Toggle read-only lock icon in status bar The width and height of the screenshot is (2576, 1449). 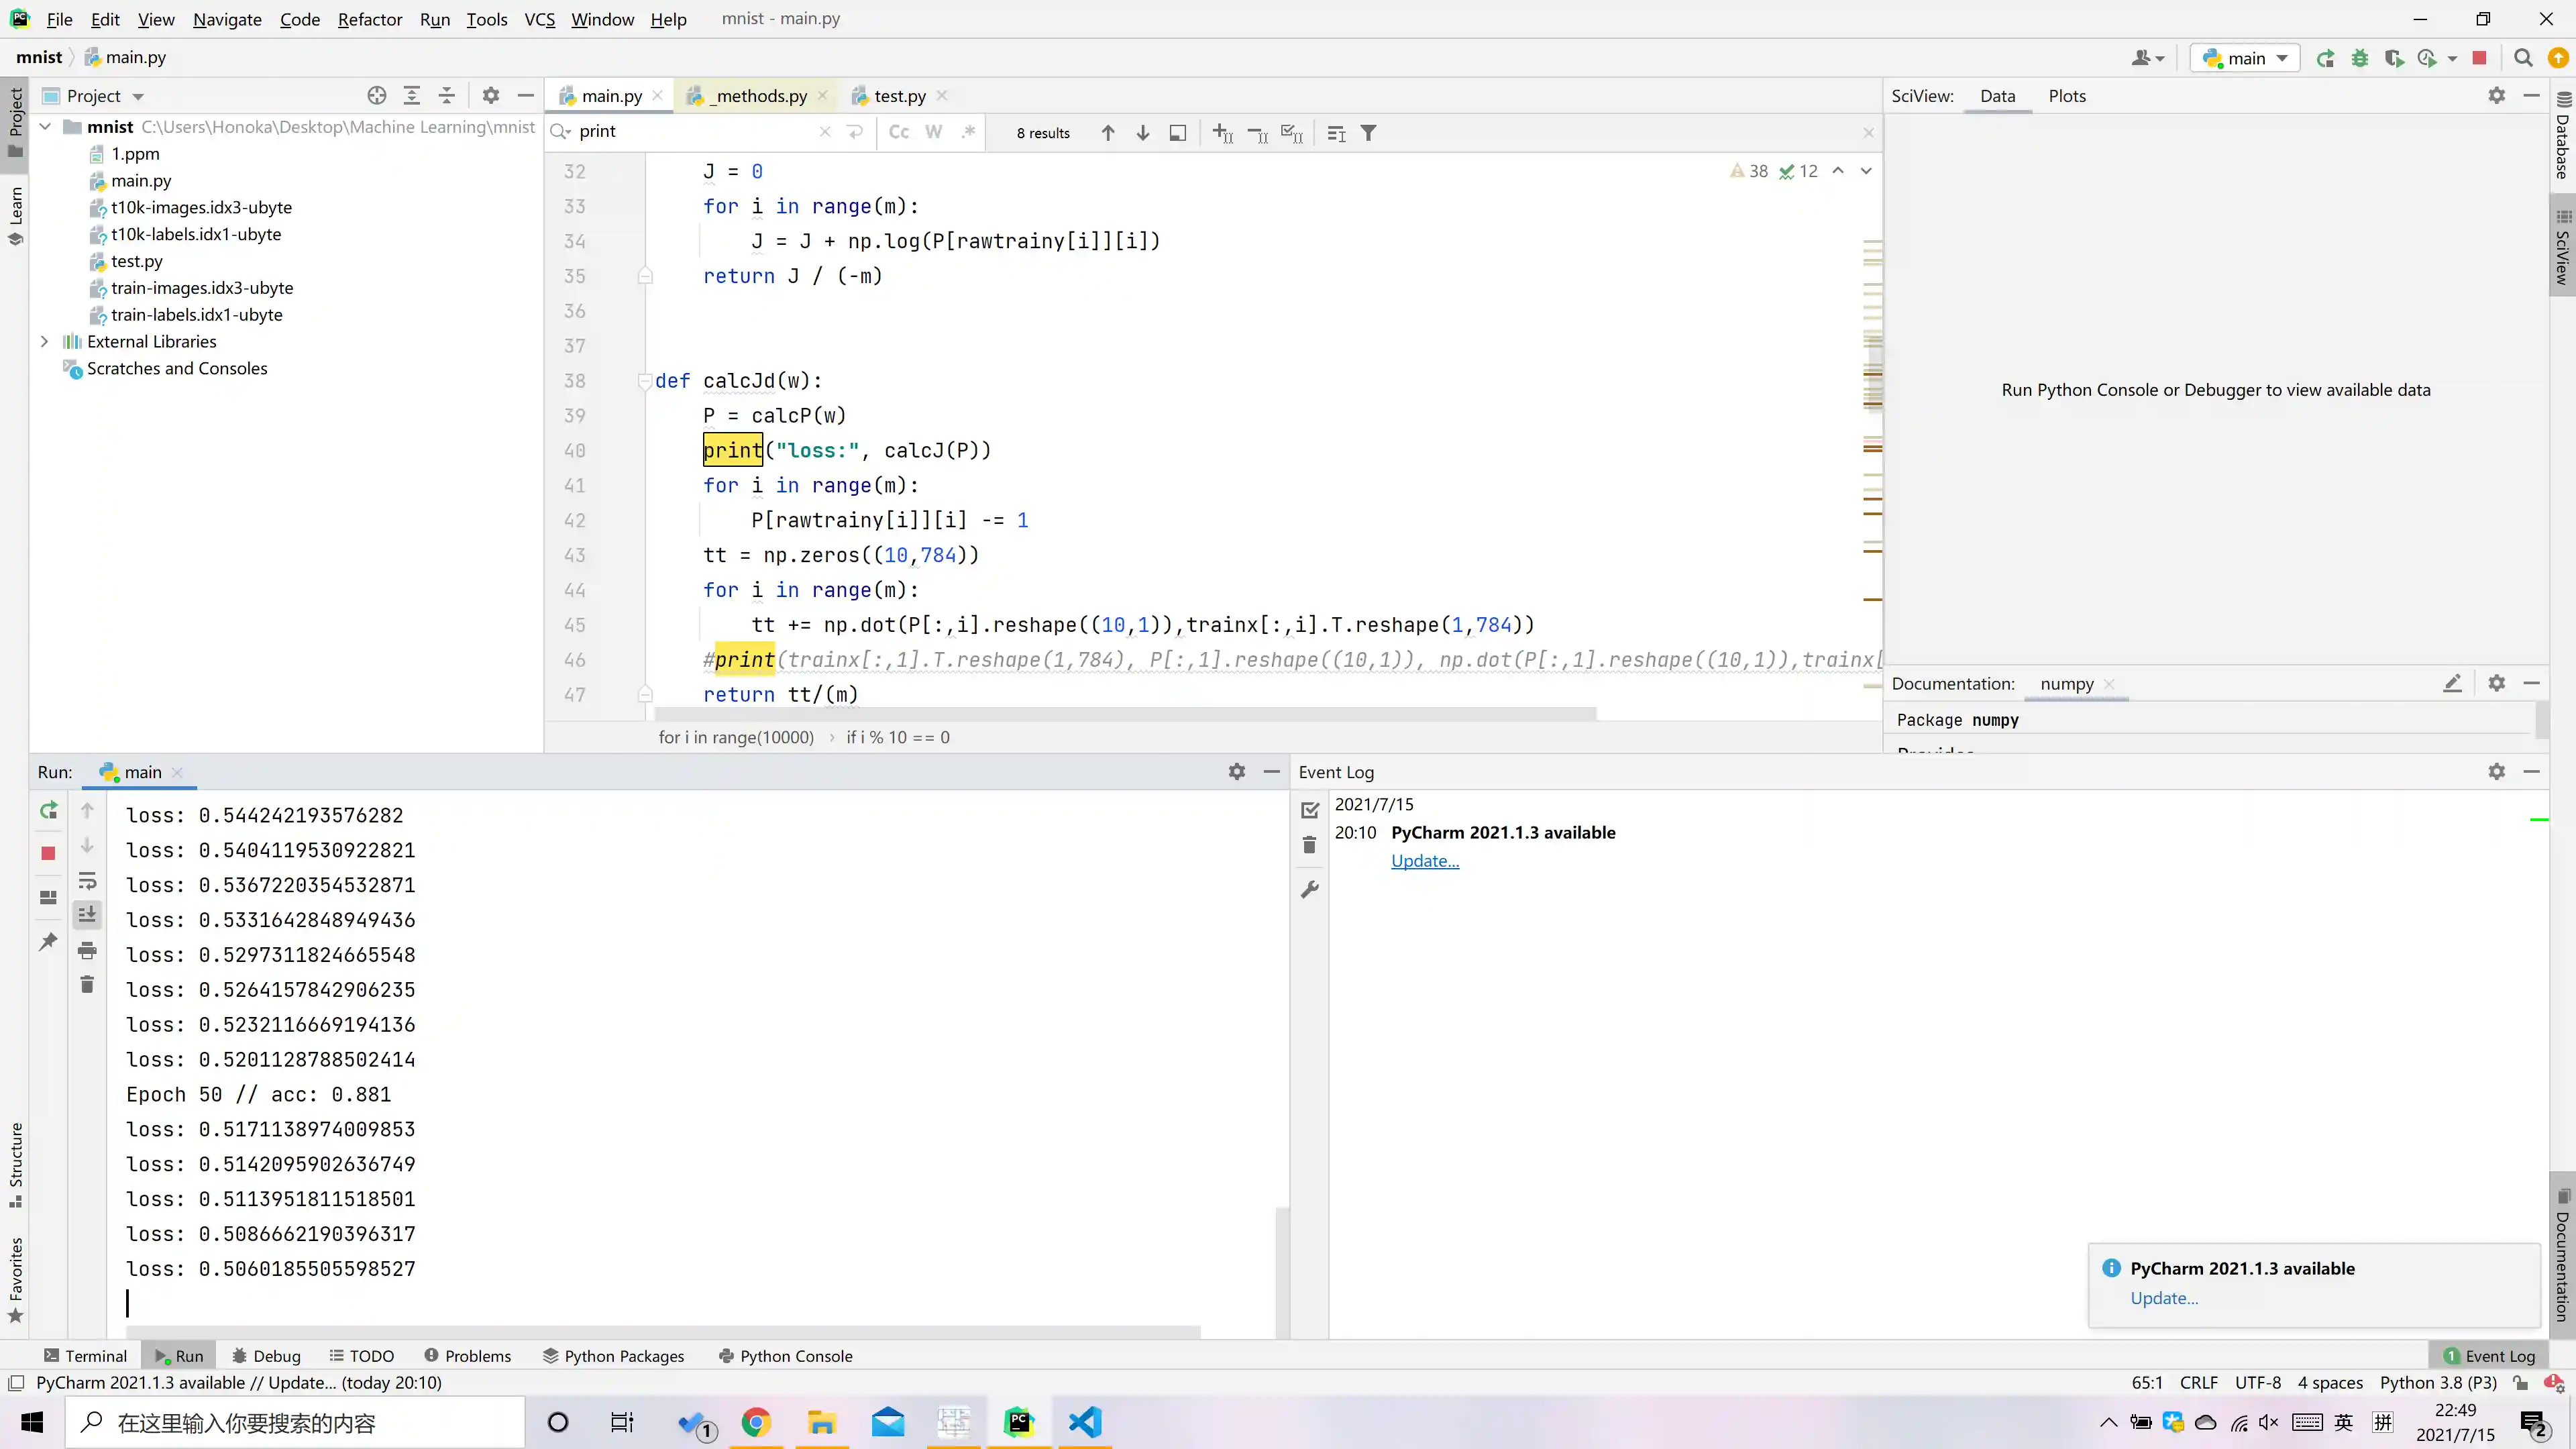click(x=2521, y=1383)
